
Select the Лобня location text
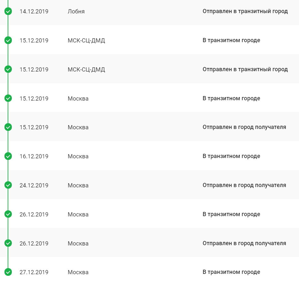76,11
